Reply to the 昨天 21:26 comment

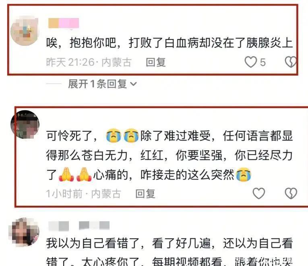coord(156,62)
